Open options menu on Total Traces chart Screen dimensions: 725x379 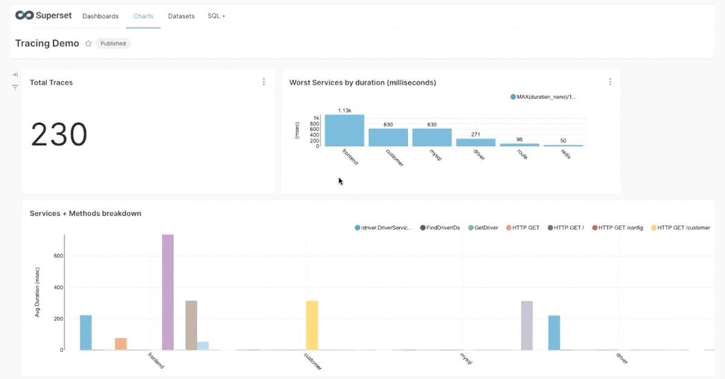[x=264, y=81]
